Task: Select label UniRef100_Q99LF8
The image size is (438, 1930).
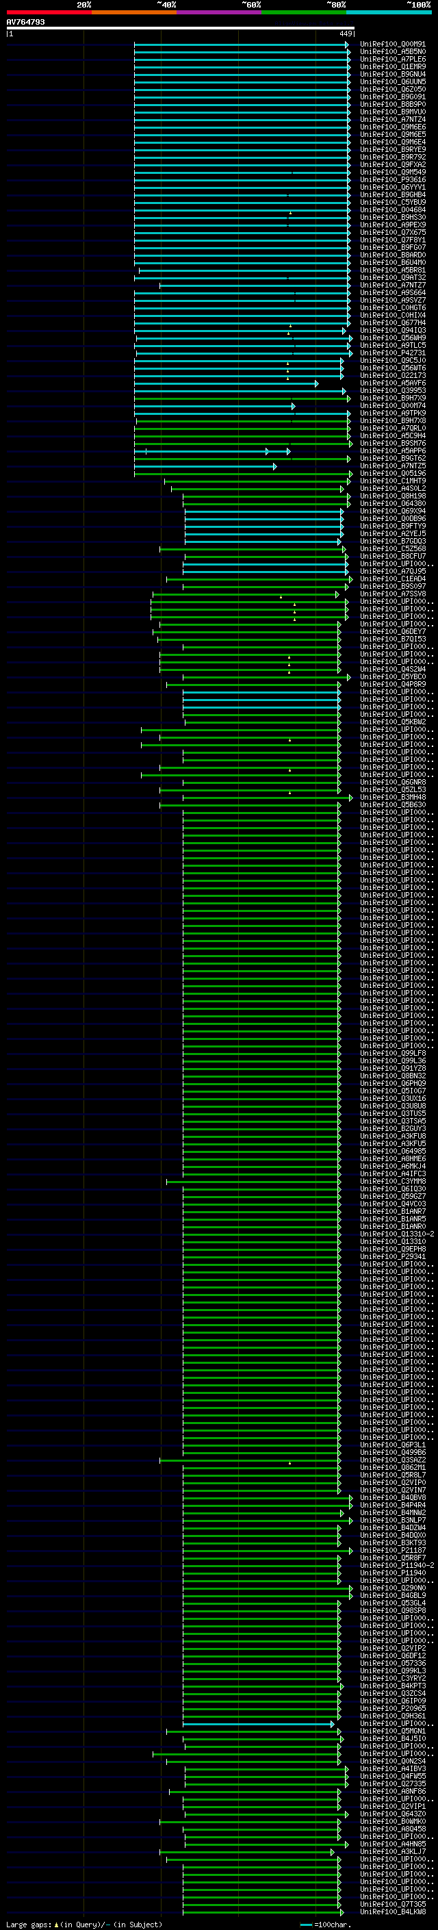Action: click(392, 1054)
